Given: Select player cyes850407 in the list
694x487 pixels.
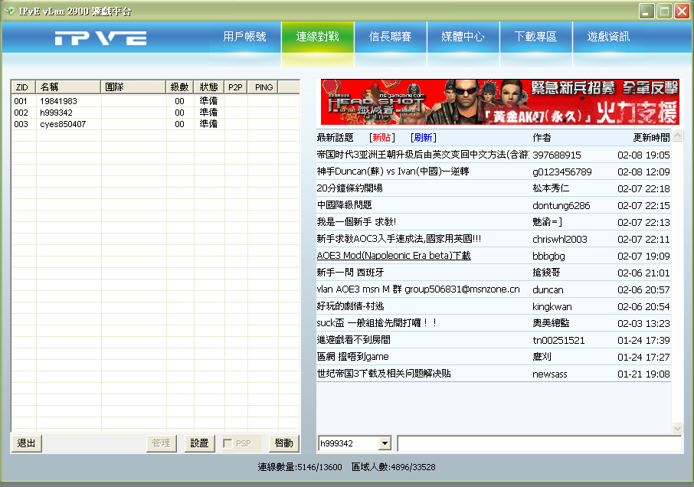Looking at the screenshot, I should coord(63,124).
